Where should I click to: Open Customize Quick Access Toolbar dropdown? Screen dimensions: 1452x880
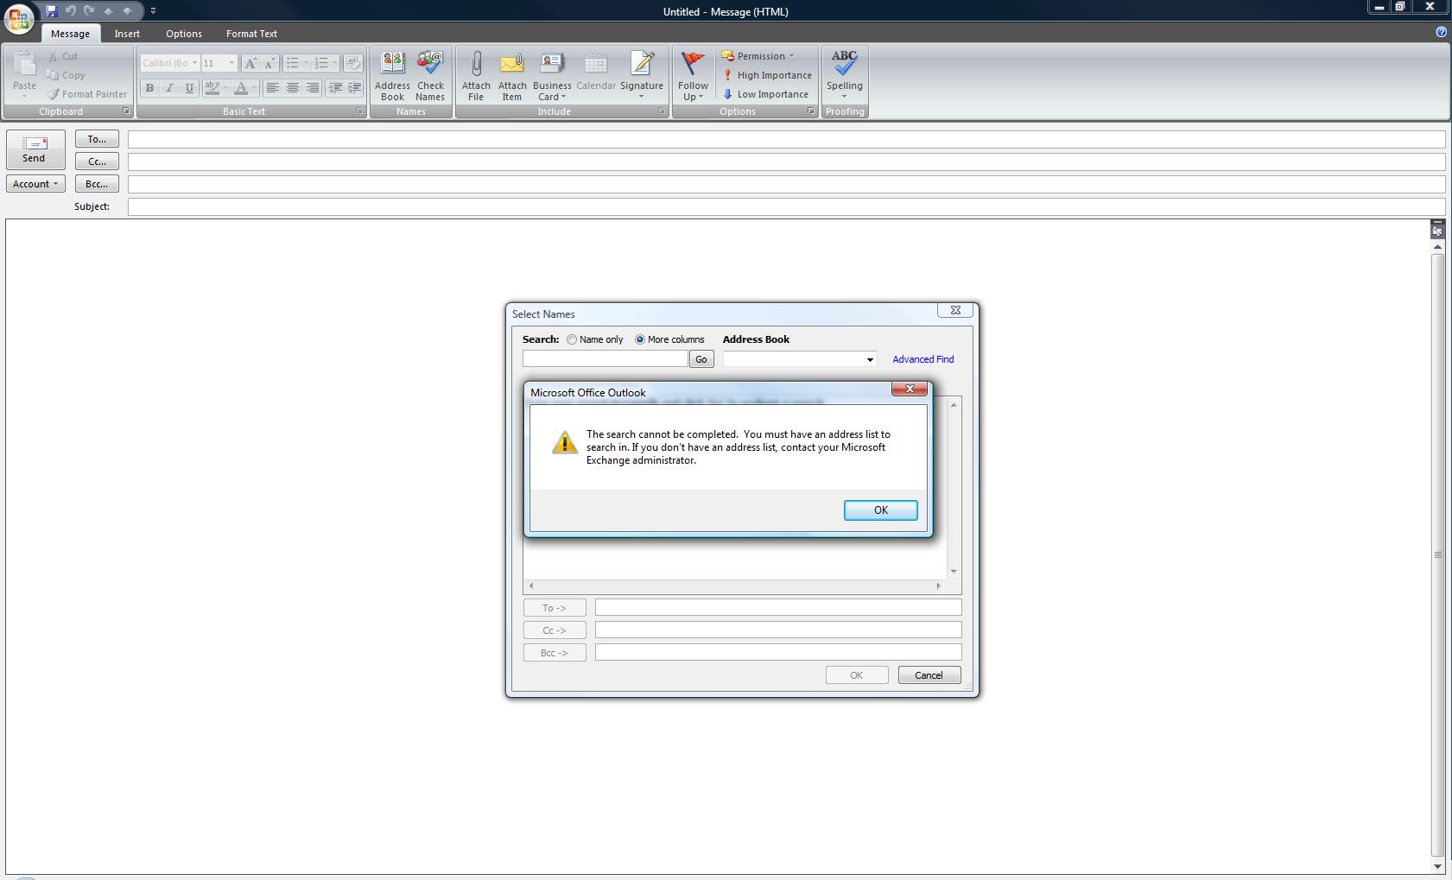[x=153, y=11]
